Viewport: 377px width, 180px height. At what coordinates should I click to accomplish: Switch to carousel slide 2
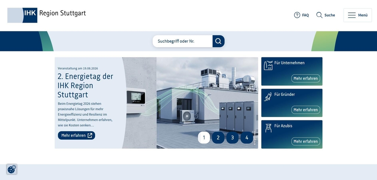point(218,138)
